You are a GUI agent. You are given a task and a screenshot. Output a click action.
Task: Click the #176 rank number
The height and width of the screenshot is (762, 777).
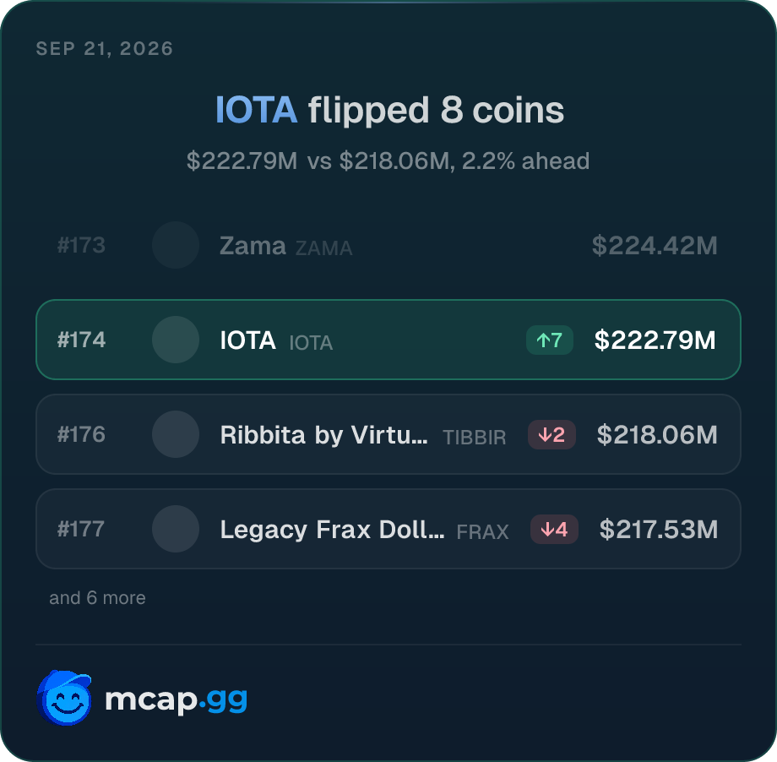pos(81,434)
